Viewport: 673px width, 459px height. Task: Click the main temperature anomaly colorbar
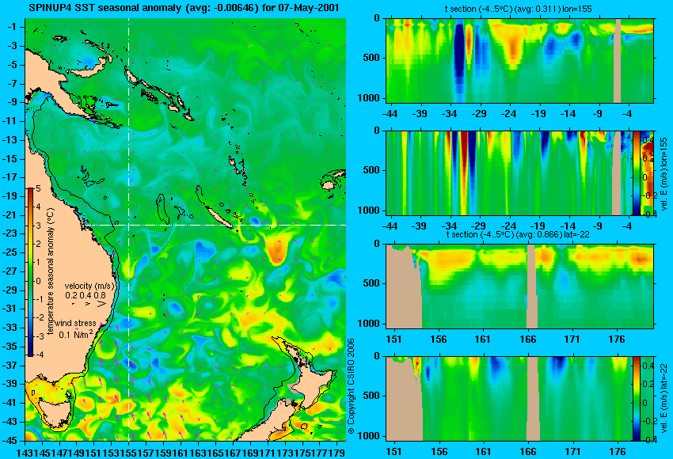click(x=31, y=272)
